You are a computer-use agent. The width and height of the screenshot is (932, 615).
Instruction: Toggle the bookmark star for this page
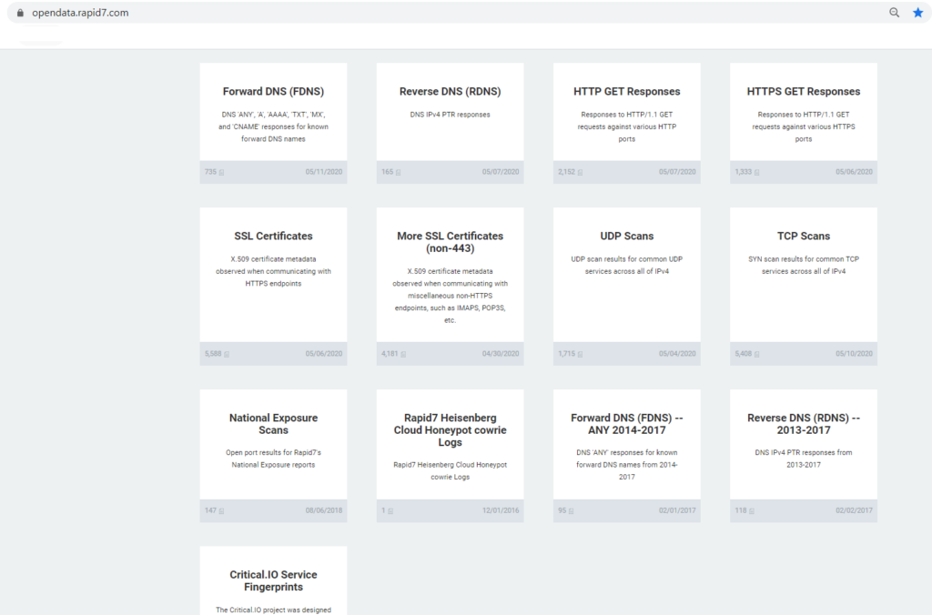point(917,13)
